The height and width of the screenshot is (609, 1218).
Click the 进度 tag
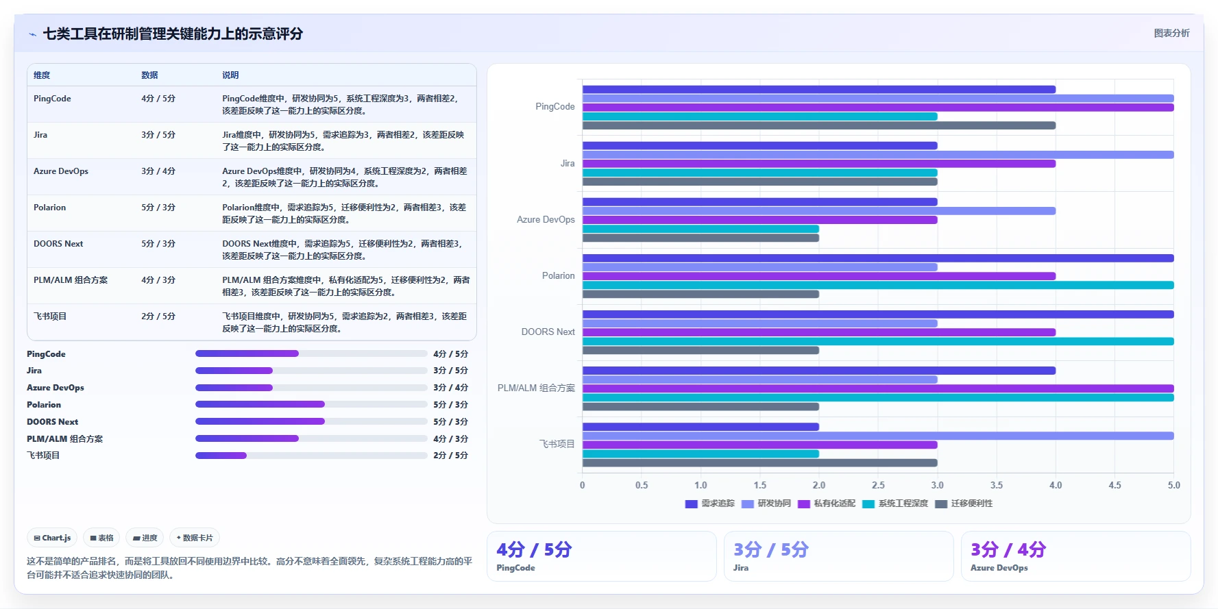pyautogui.click(x=145, y=538)
